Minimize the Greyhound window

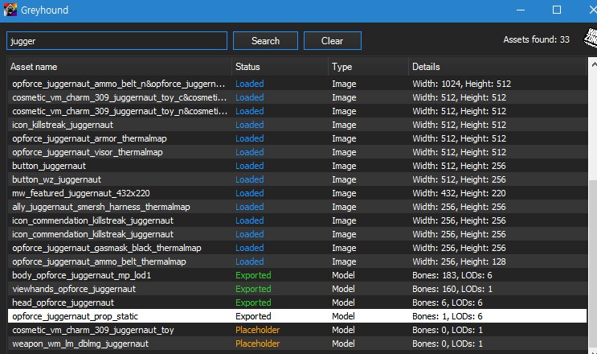[521, 10]
